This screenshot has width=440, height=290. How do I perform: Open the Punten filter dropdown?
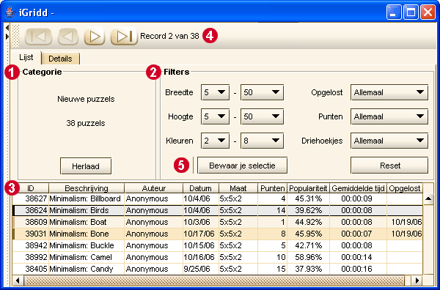tap(389, 116)
